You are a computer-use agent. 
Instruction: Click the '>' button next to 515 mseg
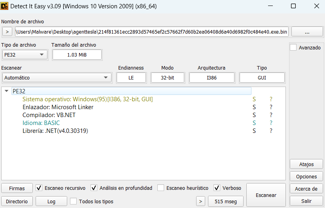[x=201, y=201]
